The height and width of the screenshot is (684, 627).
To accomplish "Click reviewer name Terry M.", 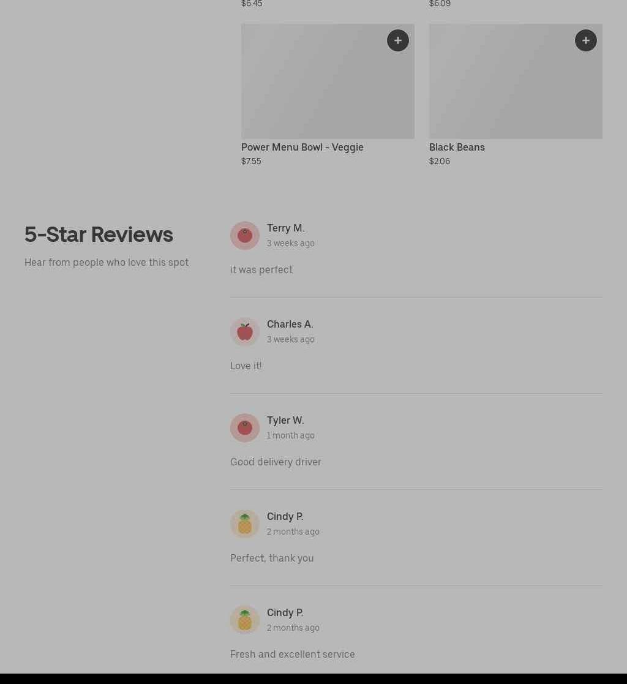I will (286, 228).
